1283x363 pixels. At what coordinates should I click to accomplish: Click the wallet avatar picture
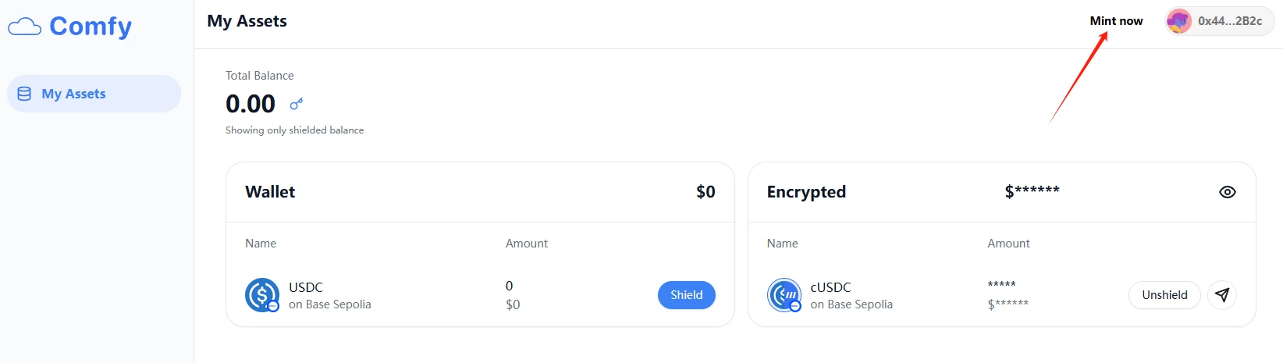pyautogui.click(x=1178, y=21)
